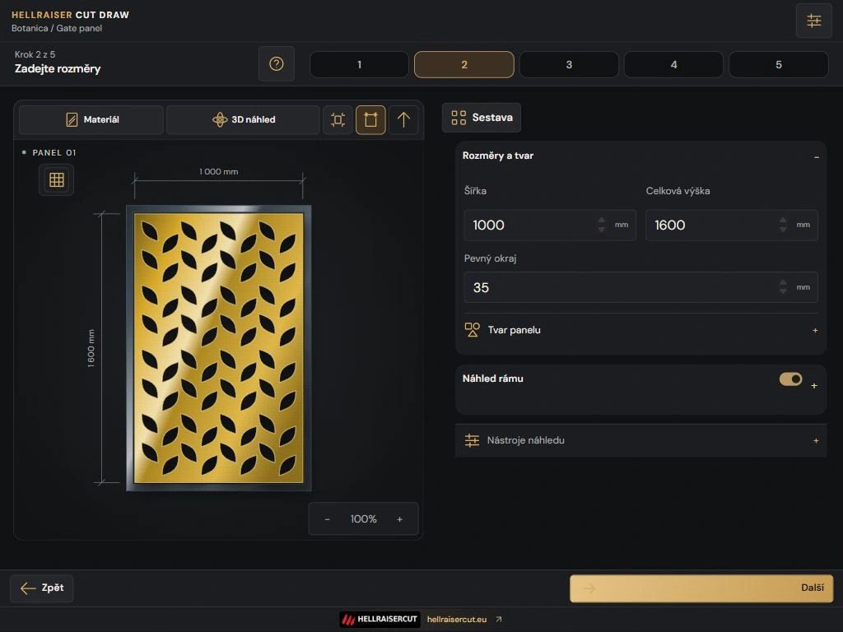Toggle the highlighted dimension frame icon
This screenshot has height=632, width=843.
point(370,119)
